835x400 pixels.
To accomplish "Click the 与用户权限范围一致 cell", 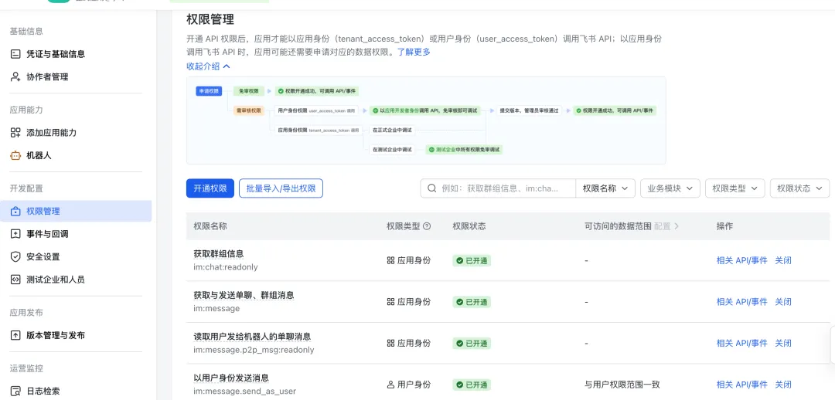I will pos(622,385).
